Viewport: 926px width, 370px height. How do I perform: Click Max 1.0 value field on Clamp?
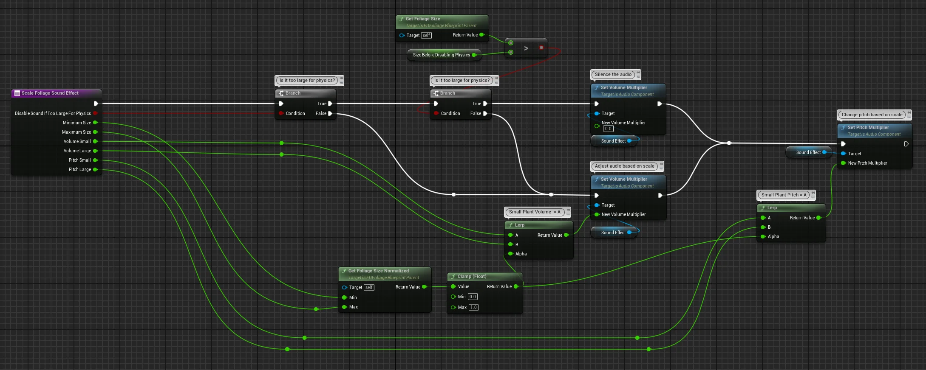473,307
